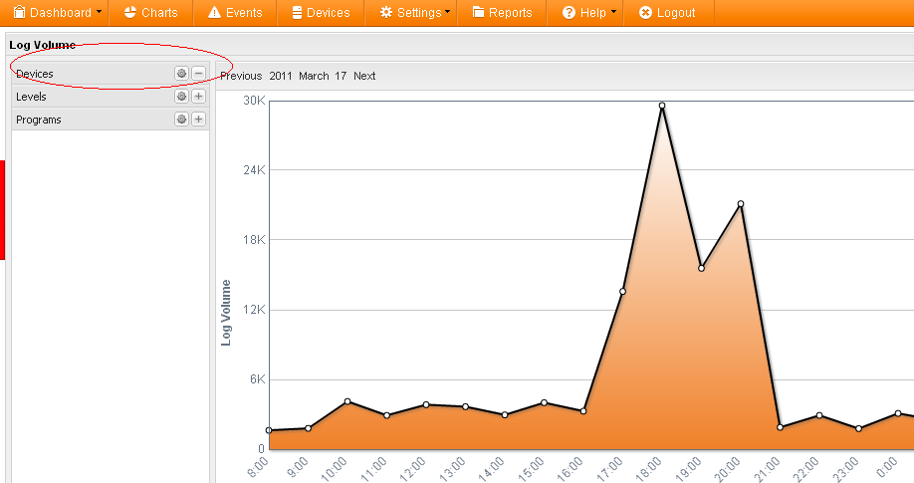This screenshot has width=914, height=483.
Task: Expand the Programs panel with plus button
Action: click(x=198, y=120)
